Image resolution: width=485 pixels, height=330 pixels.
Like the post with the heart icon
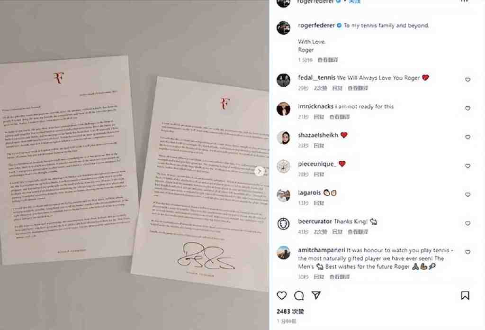(281, 295)
